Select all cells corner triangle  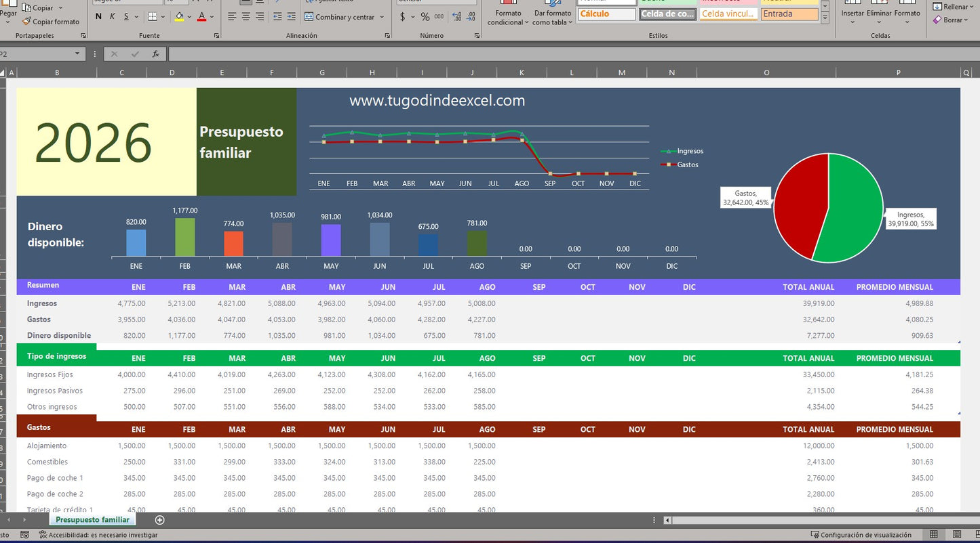point(3,72)
